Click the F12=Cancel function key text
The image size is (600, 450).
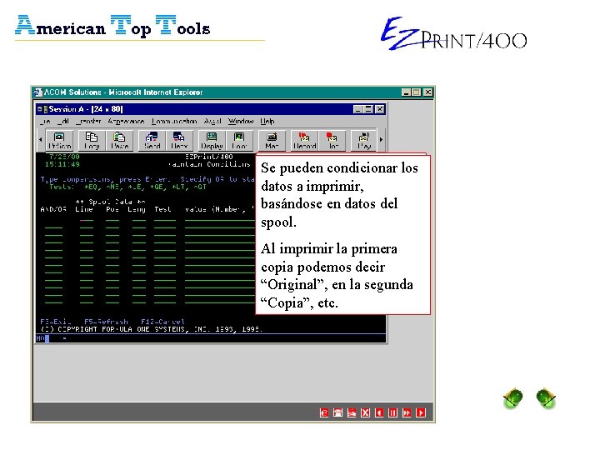(162, 322)
